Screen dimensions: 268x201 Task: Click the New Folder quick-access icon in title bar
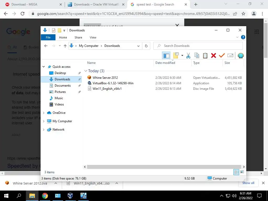pos(59,30)
